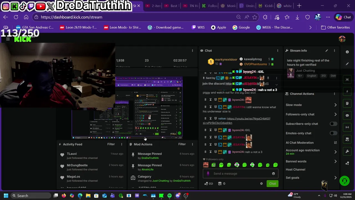Click the user avatar in top right

(x=342, y=39)
